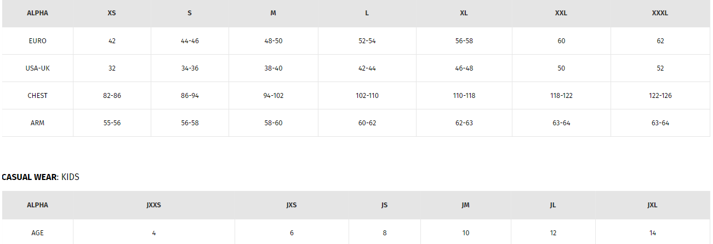Click the XS column header
This screenshot has height=244, width=713.
(112, 13)
